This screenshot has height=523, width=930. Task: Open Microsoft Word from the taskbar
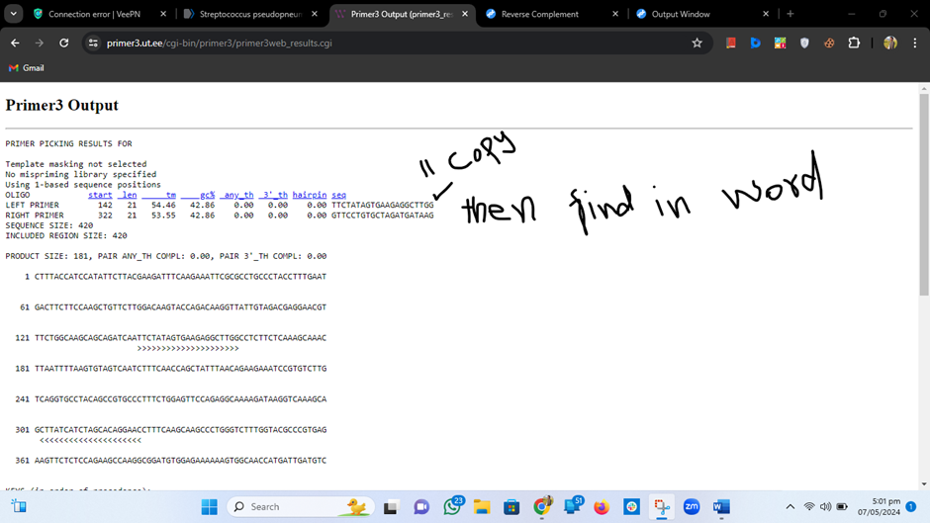[721, 507]
